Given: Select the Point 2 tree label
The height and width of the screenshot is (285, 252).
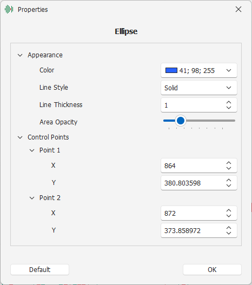Looking at the screenshot, I should coord(50,198).
